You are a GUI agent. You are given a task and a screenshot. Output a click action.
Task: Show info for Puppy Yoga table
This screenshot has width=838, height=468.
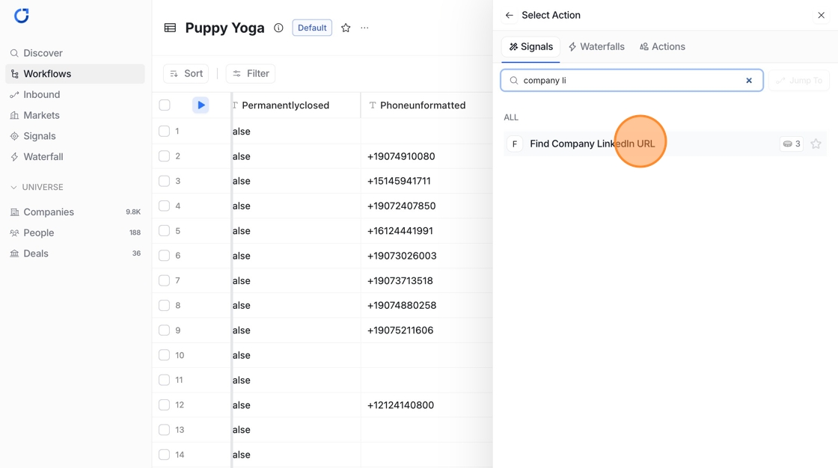278,28
